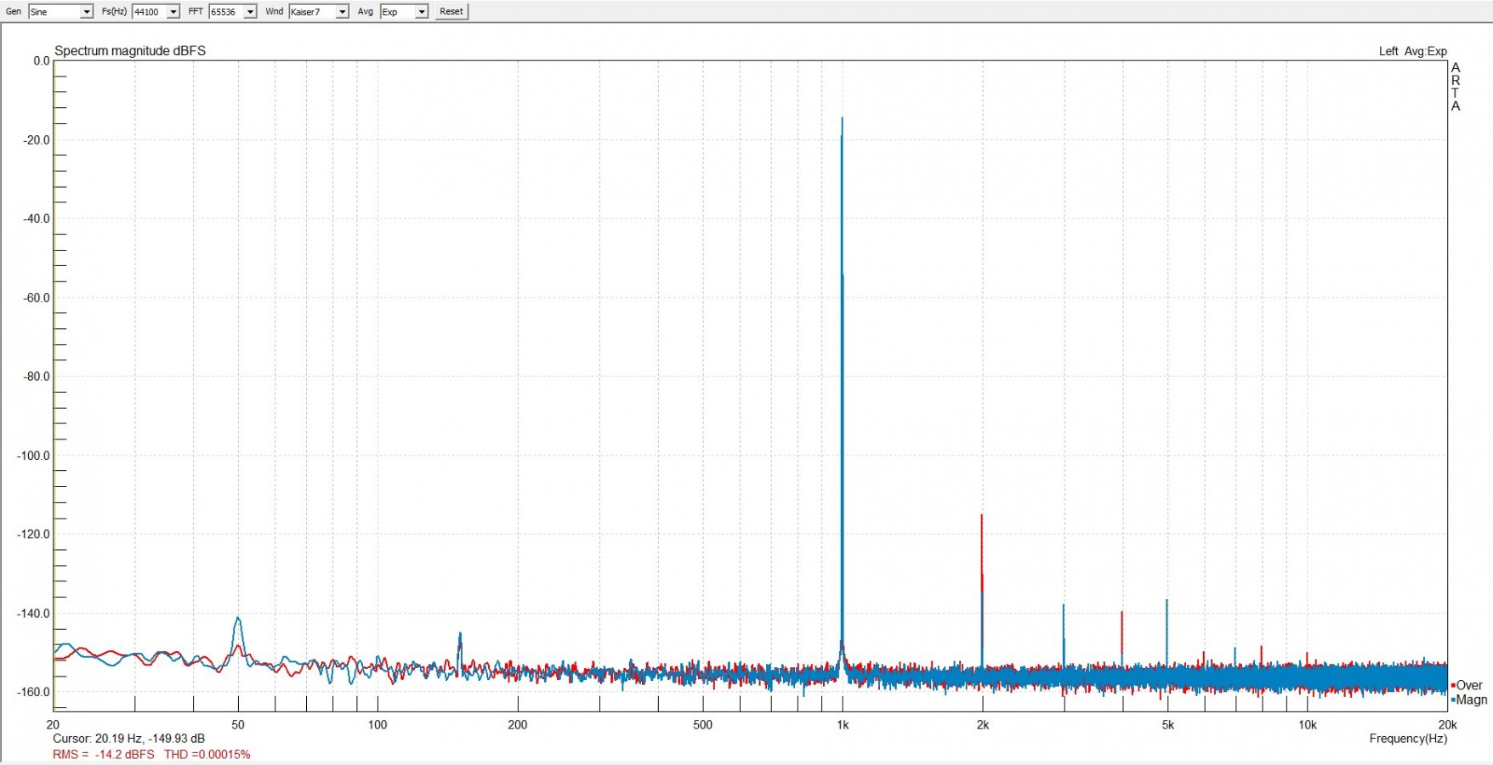Expand the Fs(Hz) sample rate dropdown
The width and height of the screenshot is (1493, 765).
(173, 12)
